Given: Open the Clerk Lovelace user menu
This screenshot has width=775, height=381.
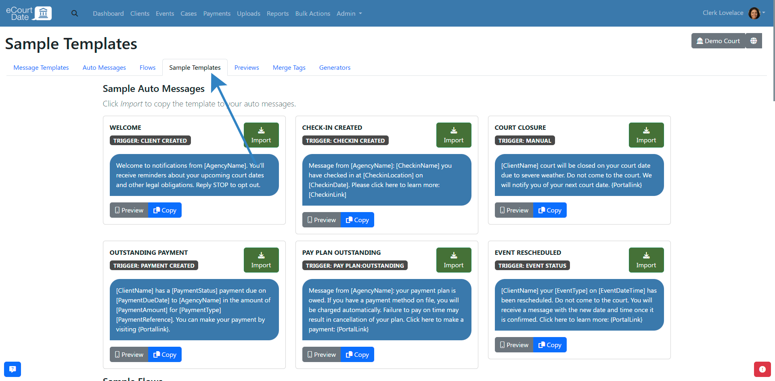Looking at the screenshot, I should (x=734, y=13).
